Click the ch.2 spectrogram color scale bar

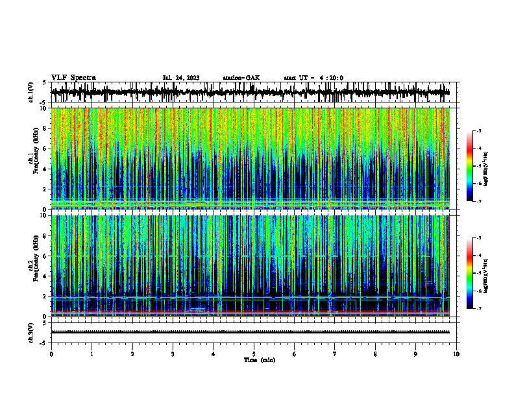click(x=469, y=273)
